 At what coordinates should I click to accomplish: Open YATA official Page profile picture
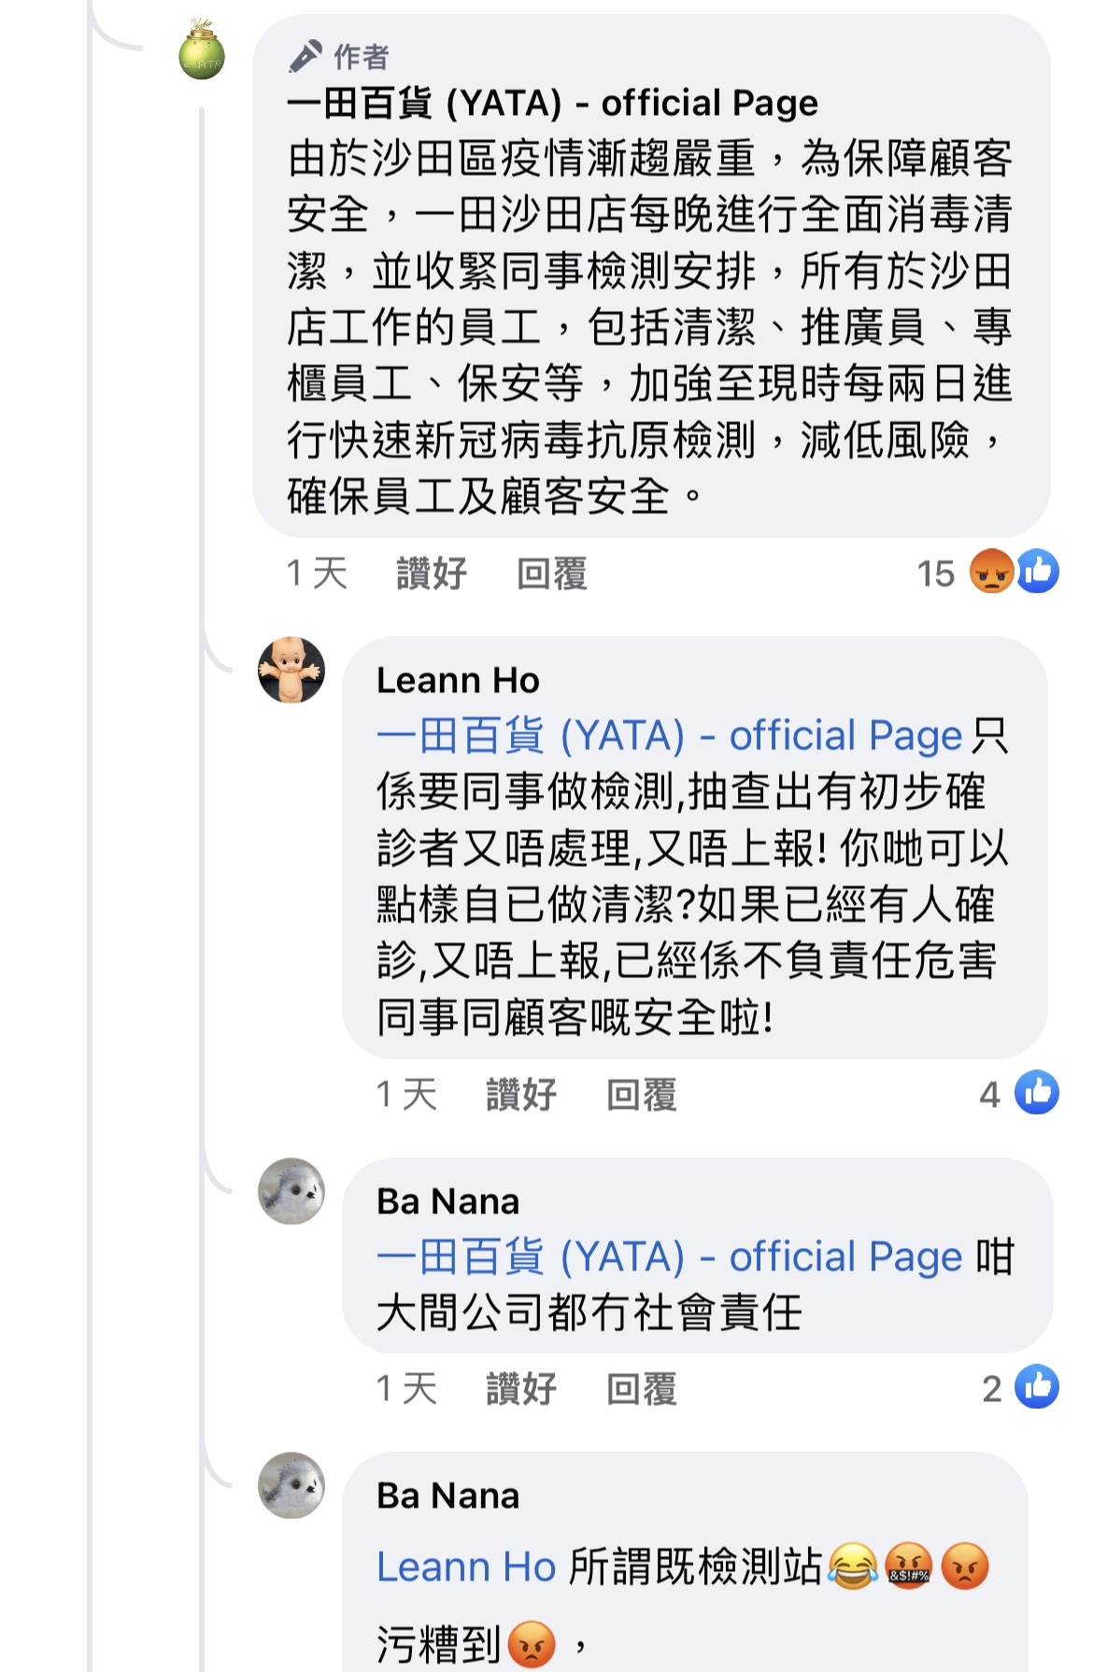[x=202, y=52]
